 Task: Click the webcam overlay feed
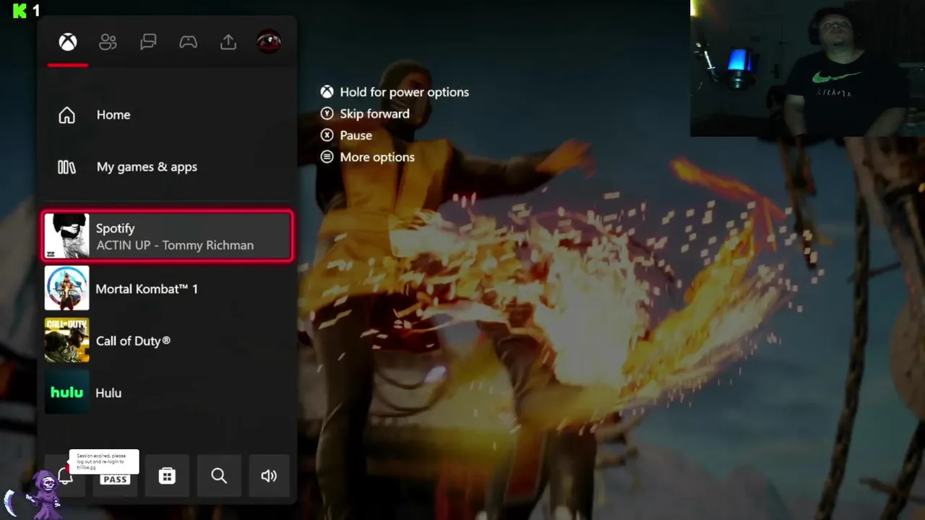coord(807,68)
